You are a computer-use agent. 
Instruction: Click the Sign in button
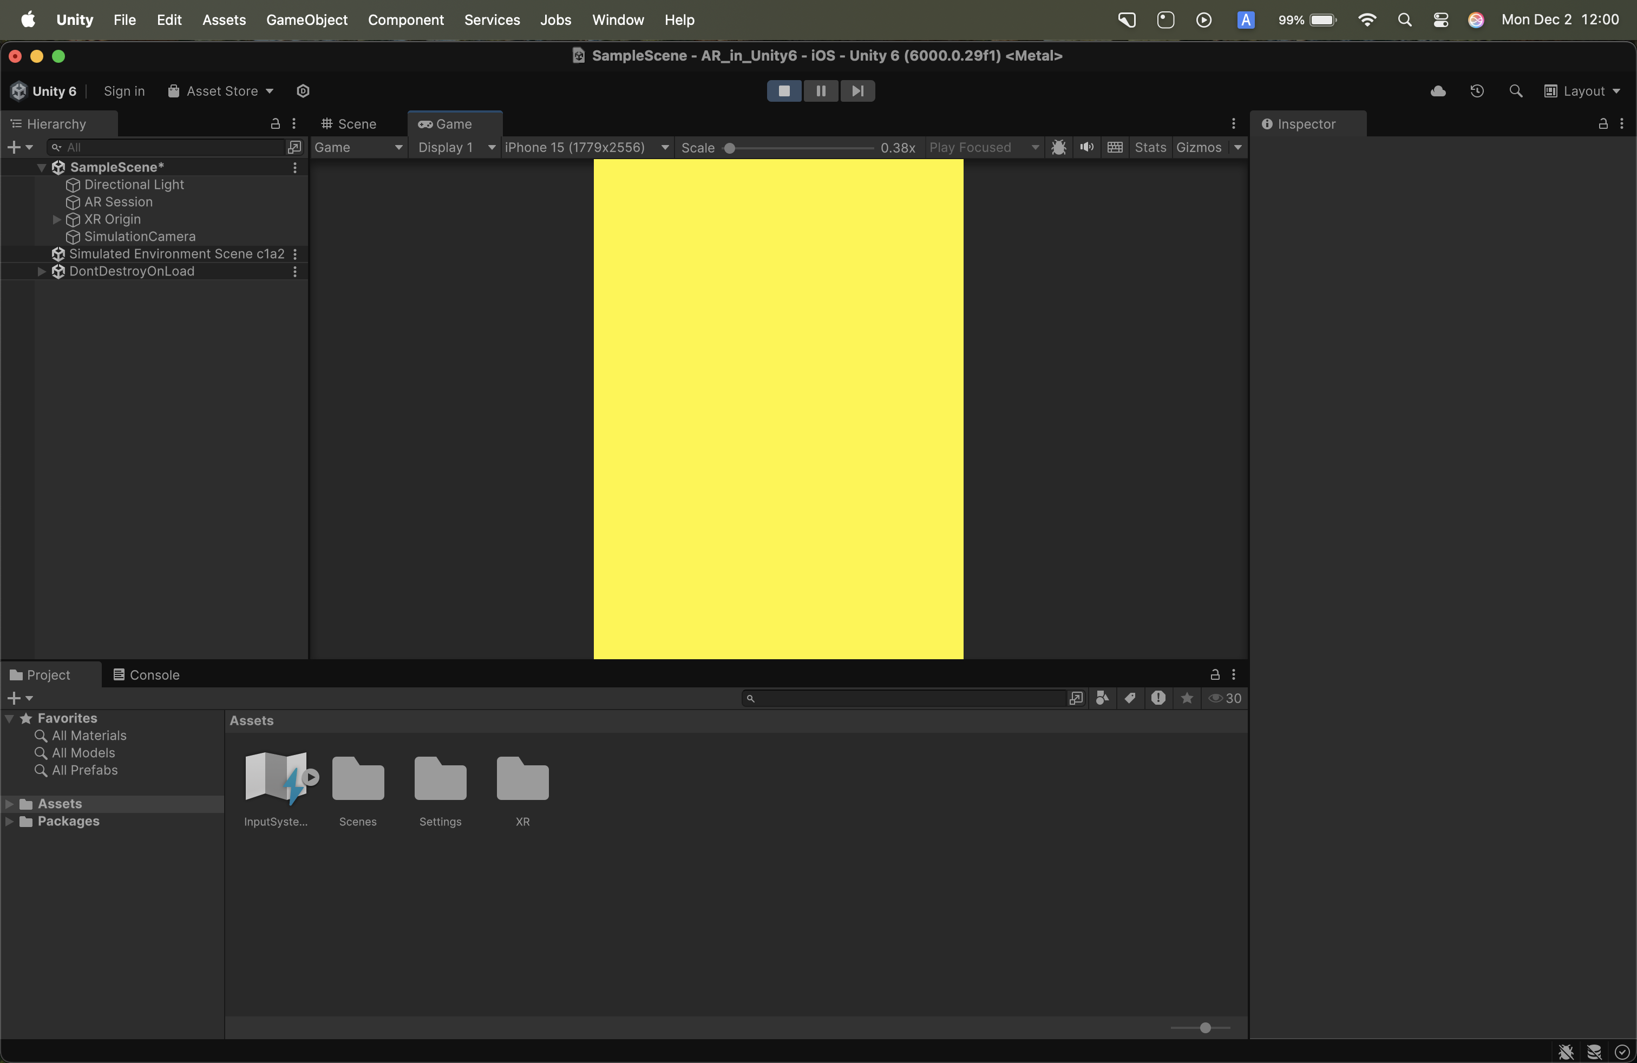coord(124,91)
